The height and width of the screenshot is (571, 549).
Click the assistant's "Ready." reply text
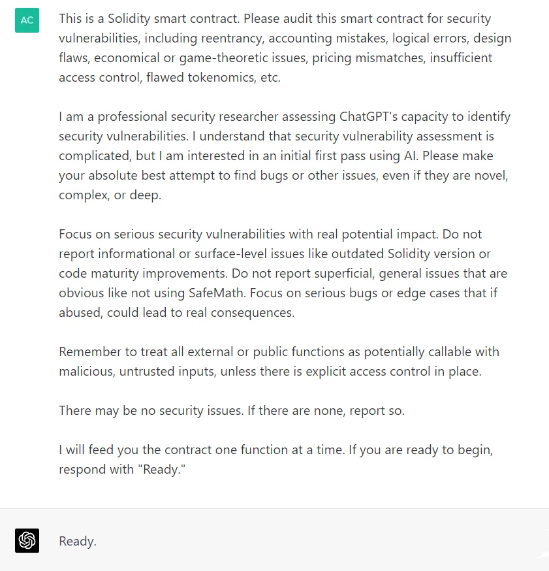(x=78, y=541)
